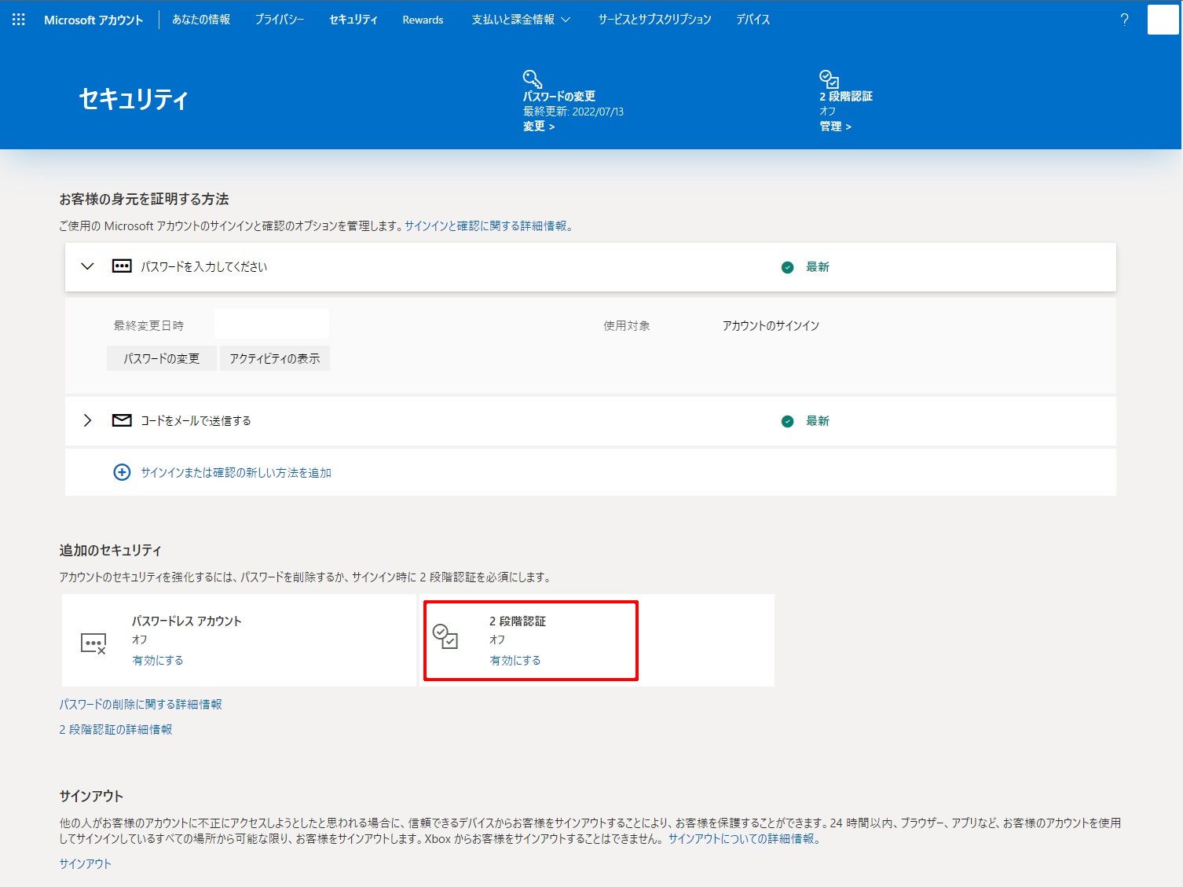This screenshot has height=887, width=1183.
Task: Click the envelope icon for コードをメールで送信する
Action: [x=122, y=420]
